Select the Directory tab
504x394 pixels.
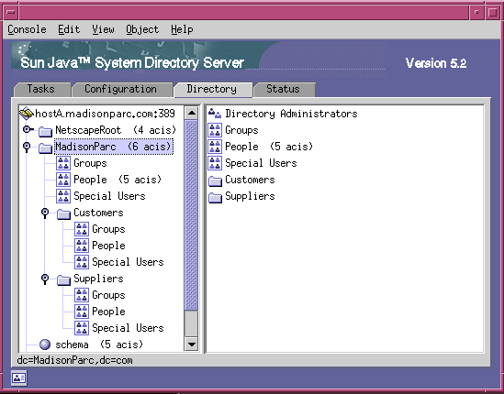pyautogui.click(x=212, y=89)
